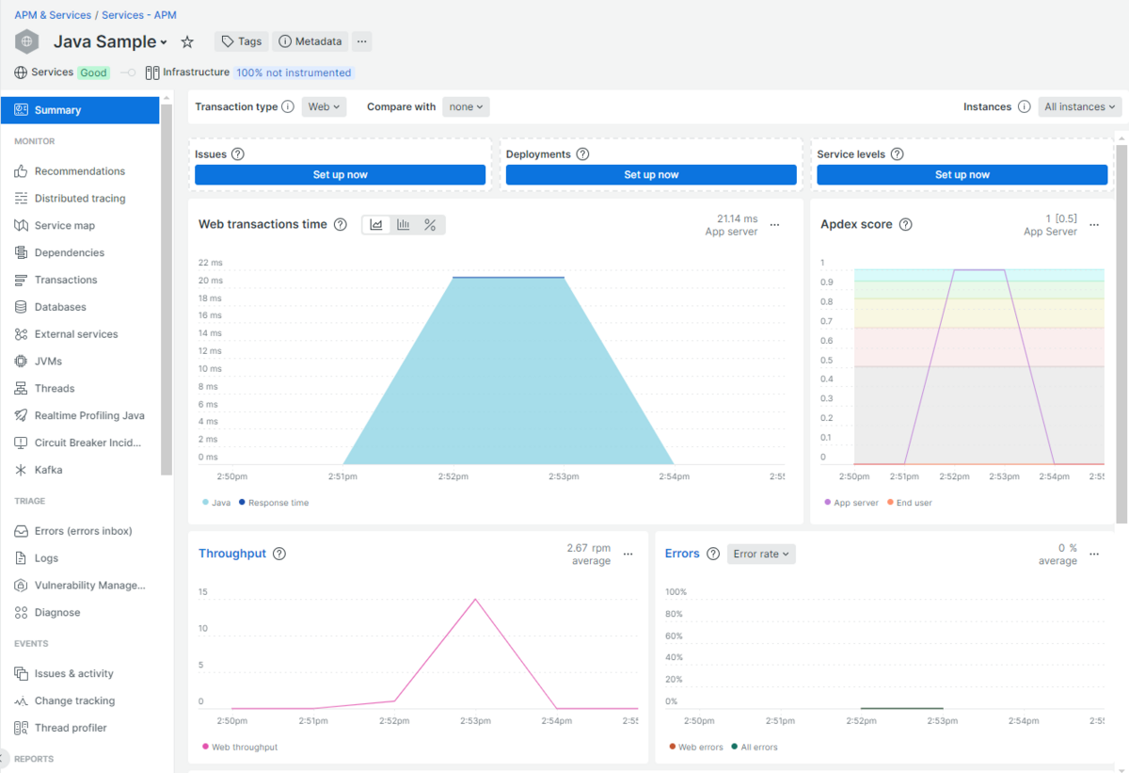The height and width of the screenshot is (773, 1129).
Task: Click help icon beside Apdex score
Action: coord(905,224)
